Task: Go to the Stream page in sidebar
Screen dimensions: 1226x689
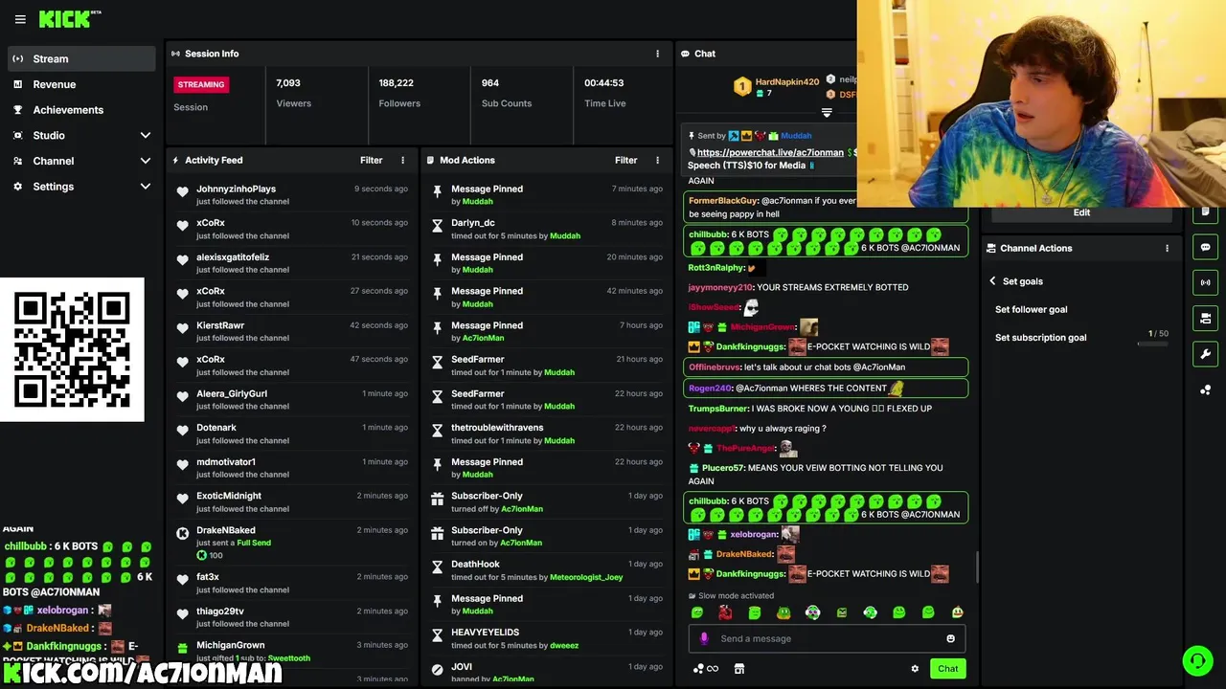Action: 81,58
